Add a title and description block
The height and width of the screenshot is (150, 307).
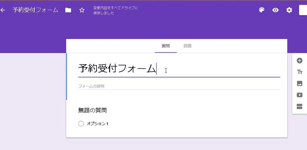click(300, 72)
